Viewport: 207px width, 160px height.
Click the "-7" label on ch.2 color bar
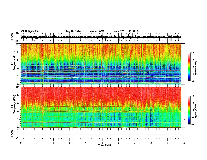pyautogui.click(x=193, y=124)
